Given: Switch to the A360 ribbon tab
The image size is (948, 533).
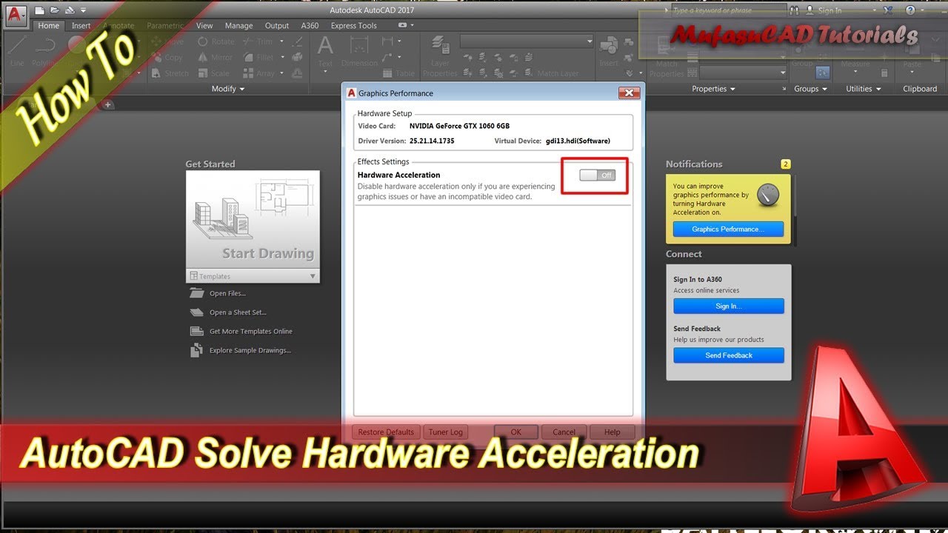Looking at the screenshot, I should point(310,26).
